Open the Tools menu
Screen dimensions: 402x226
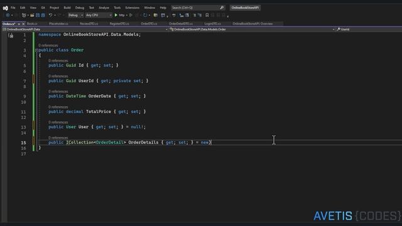(117, 8)
